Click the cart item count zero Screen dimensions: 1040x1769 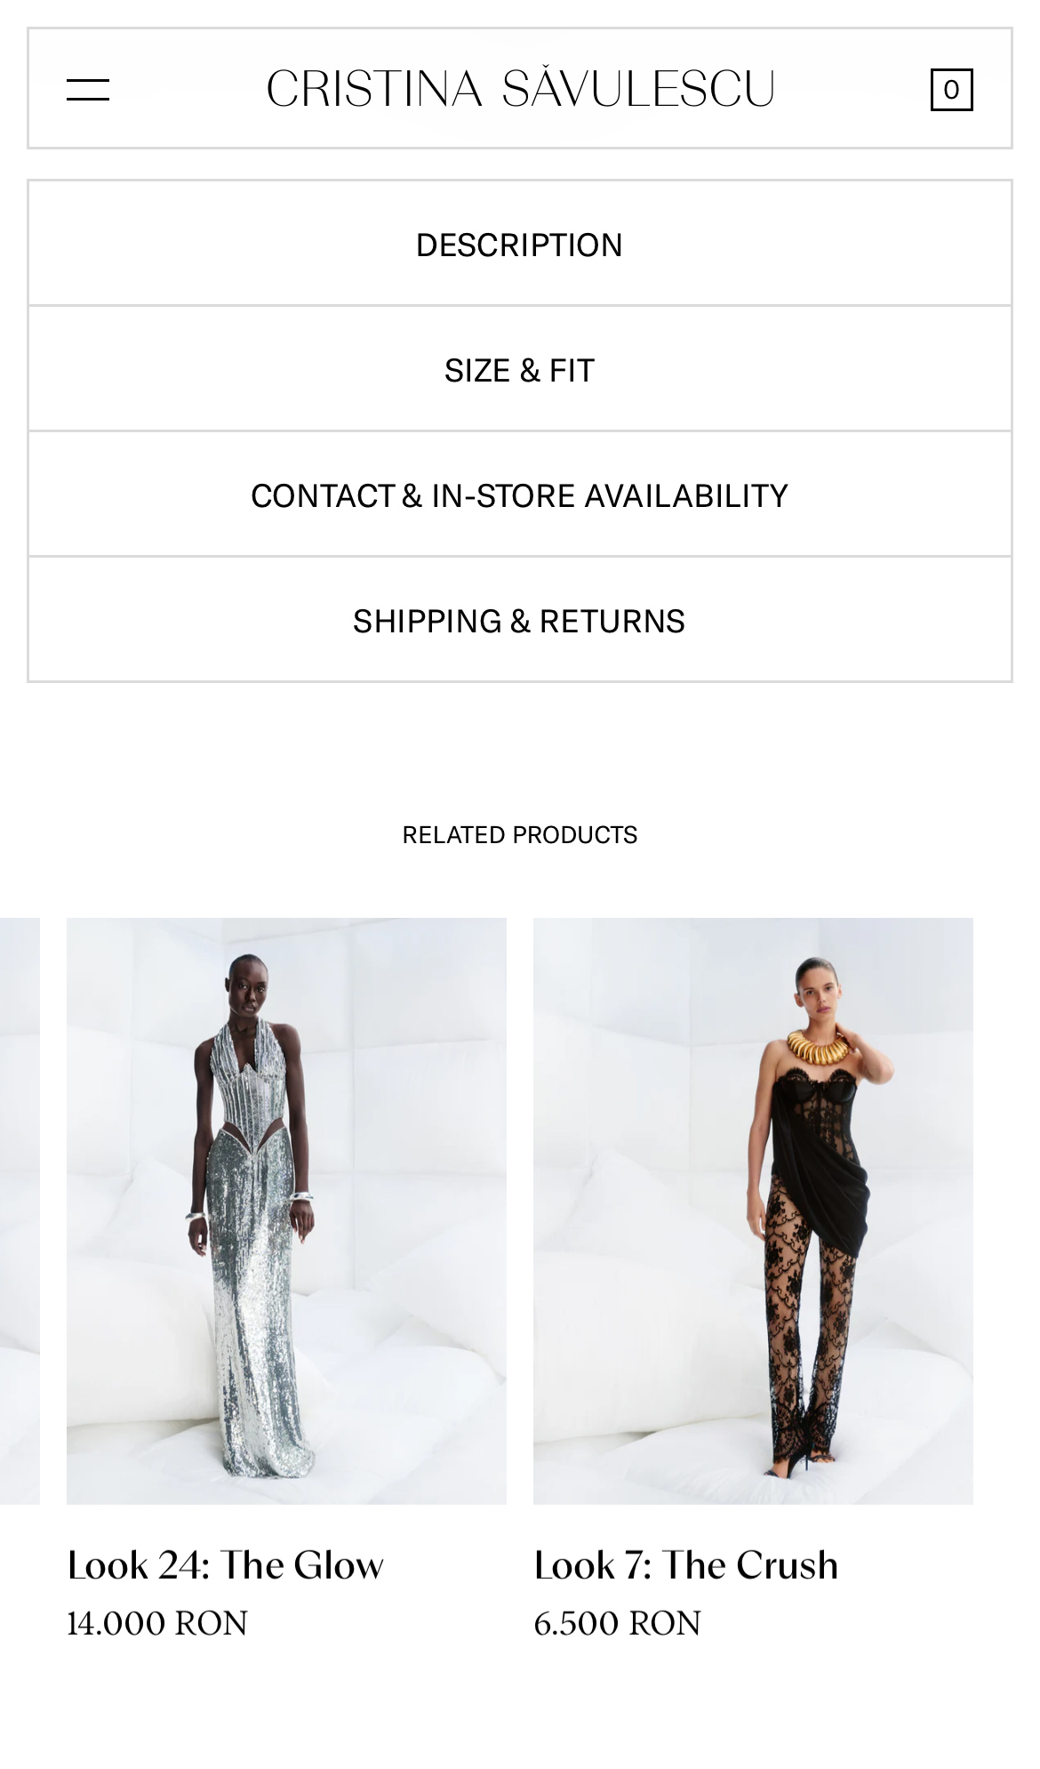951,90
